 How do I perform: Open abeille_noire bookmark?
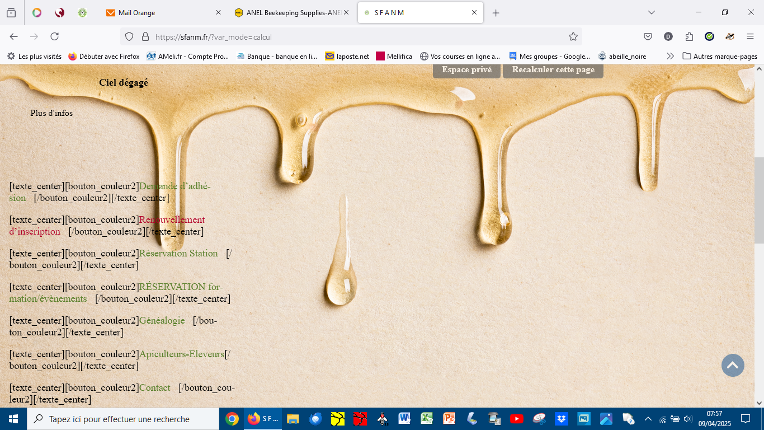(622, 56)
